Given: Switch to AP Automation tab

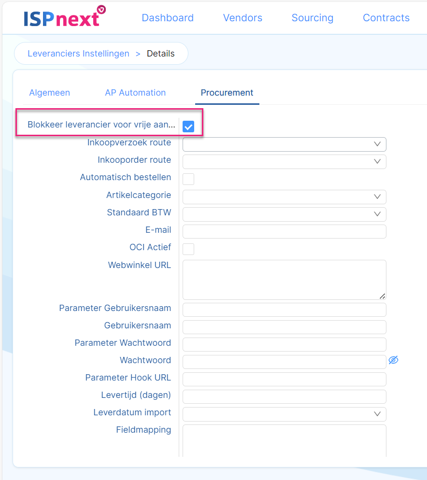Looking at the screenshot, I should coord(135,93).
